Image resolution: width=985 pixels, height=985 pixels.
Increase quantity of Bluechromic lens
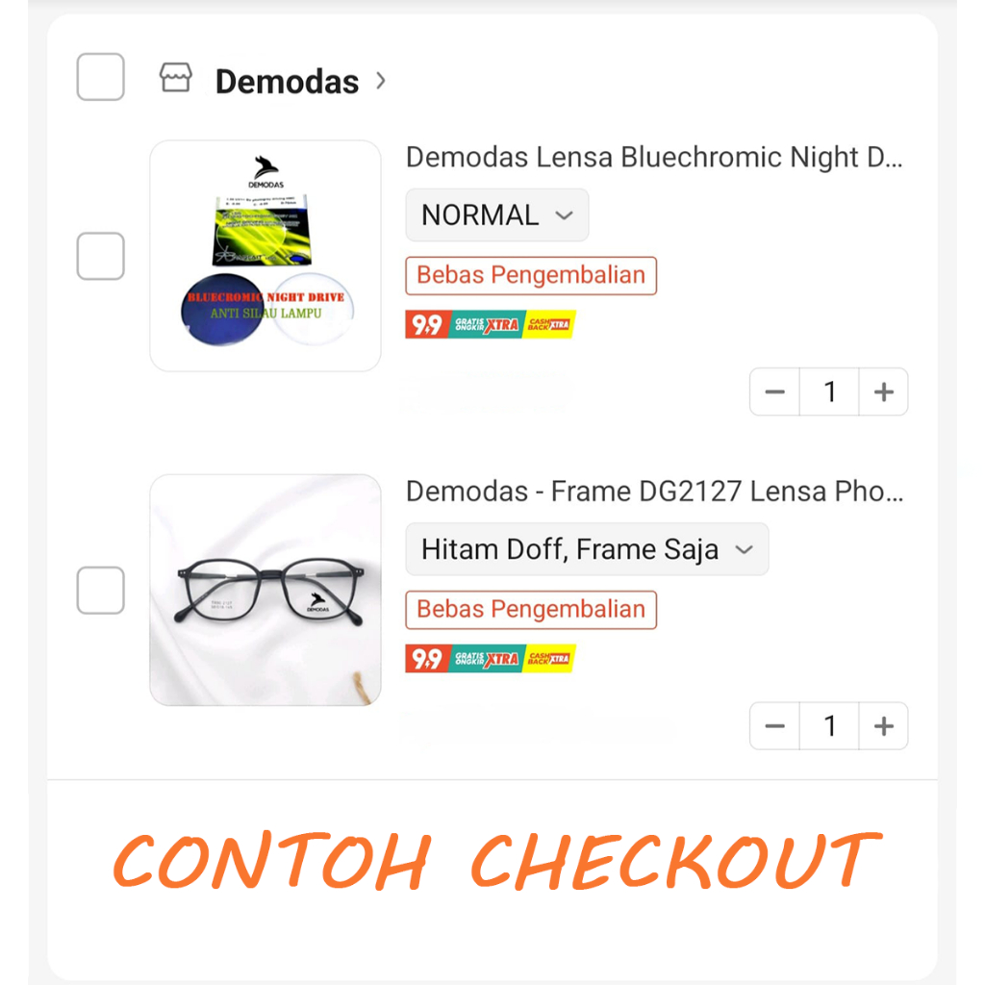883,392
